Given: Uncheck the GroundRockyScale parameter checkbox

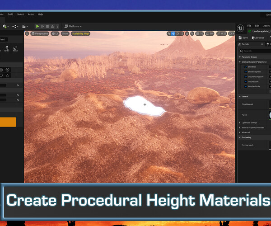Looking at the screenshot, I should point(246,76).
